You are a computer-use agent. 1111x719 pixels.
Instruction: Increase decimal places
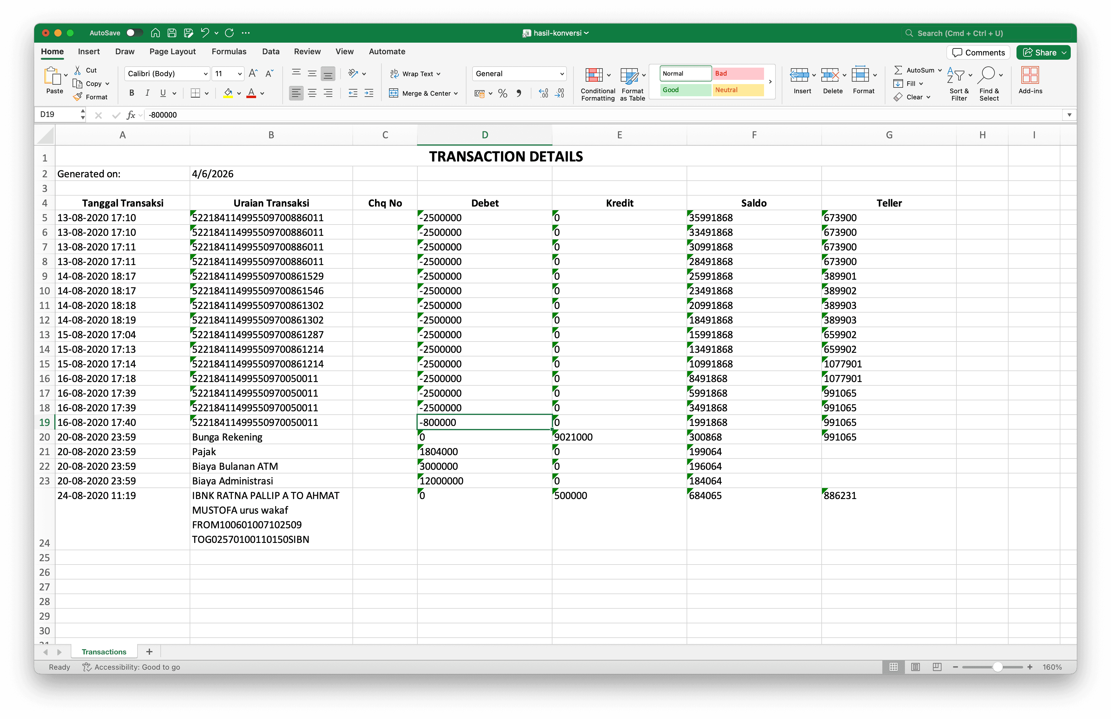pyautogui.click(x=543, y=93)
